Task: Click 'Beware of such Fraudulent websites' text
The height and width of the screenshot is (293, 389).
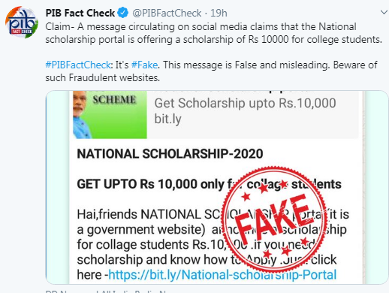Action: coord(211,71)
